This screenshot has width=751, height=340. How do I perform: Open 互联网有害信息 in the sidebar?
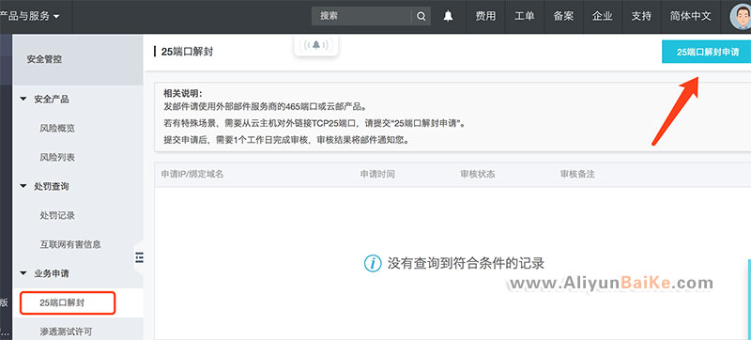point(69,244)
